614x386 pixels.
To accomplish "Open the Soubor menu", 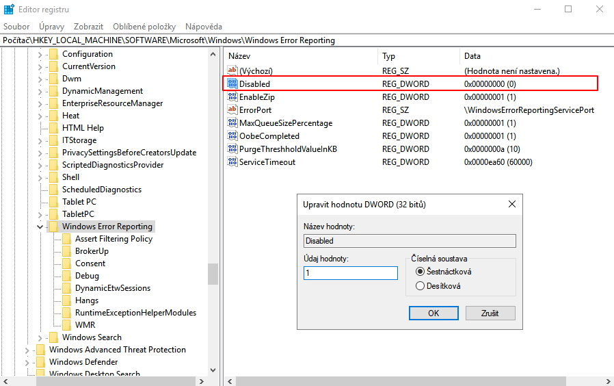I will coord(16,27).
